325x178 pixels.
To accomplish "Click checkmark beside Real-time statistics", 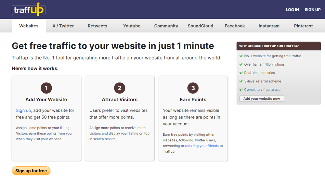I will coord(241,73).
